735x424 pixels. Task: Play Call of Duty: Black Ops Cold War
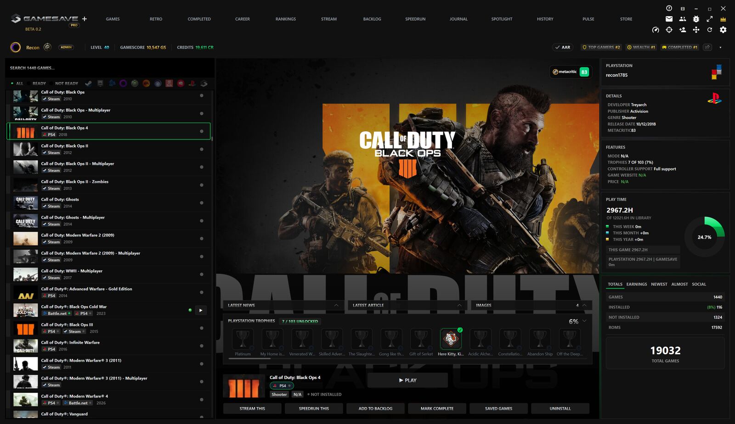[201, 310]
